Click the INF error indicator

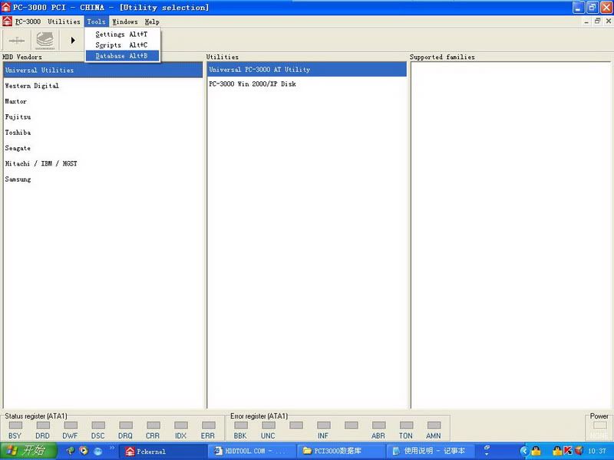click(x=323, y=426)
